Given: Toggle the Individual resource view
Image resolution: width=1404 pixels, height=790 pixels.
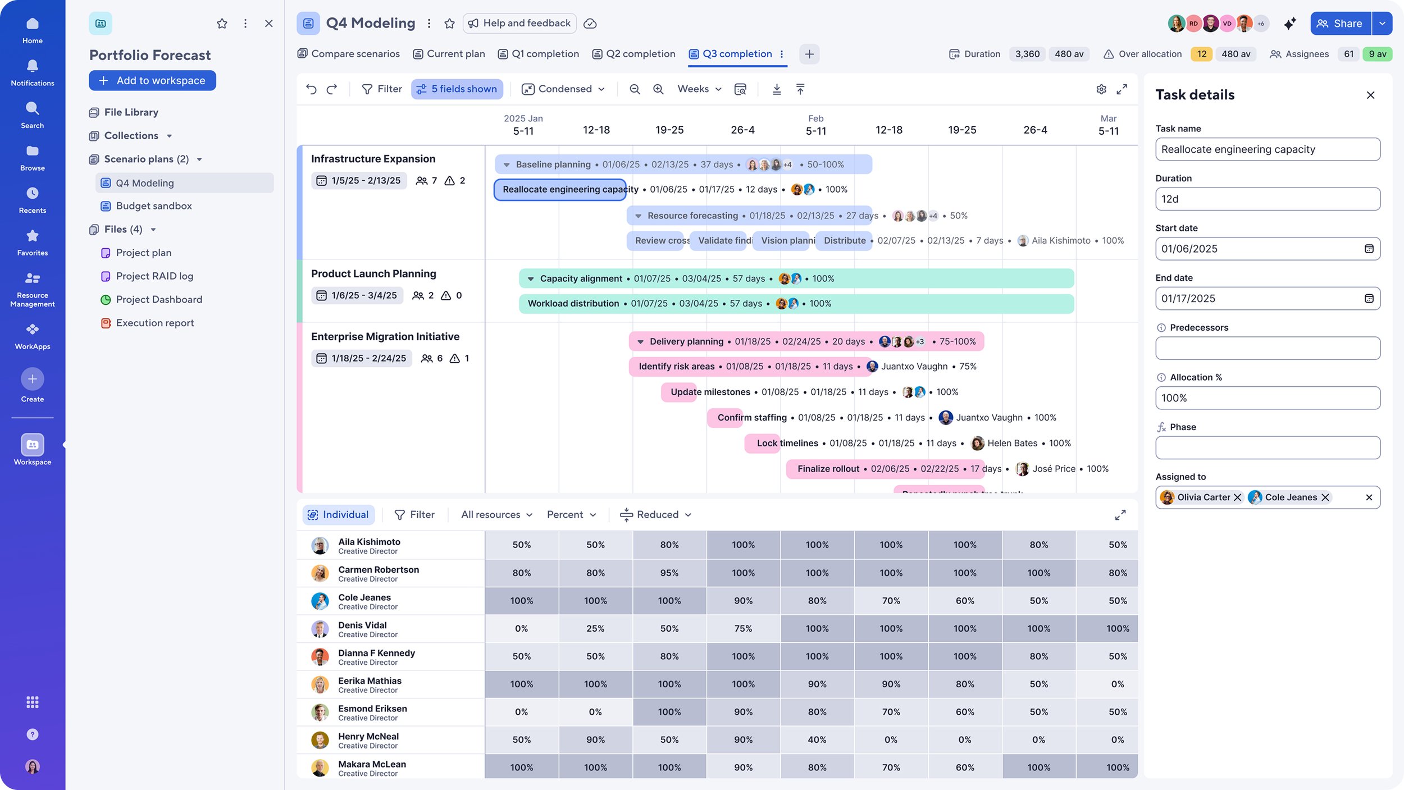Looking at the screenshot, I should (x=339, y=515).
